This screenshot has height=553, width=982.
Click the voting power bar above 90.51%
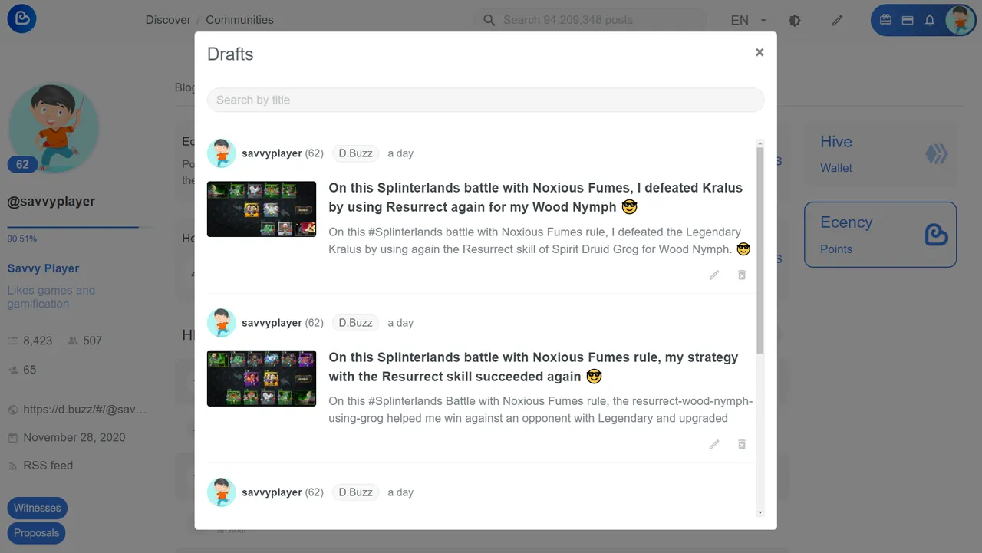[x=80, y=227]
